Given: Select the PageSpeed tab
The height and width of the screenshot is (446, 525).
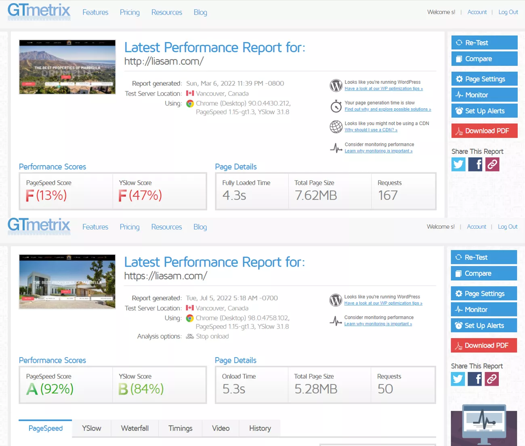Looking at the screenshot, I should coord(46,428).
